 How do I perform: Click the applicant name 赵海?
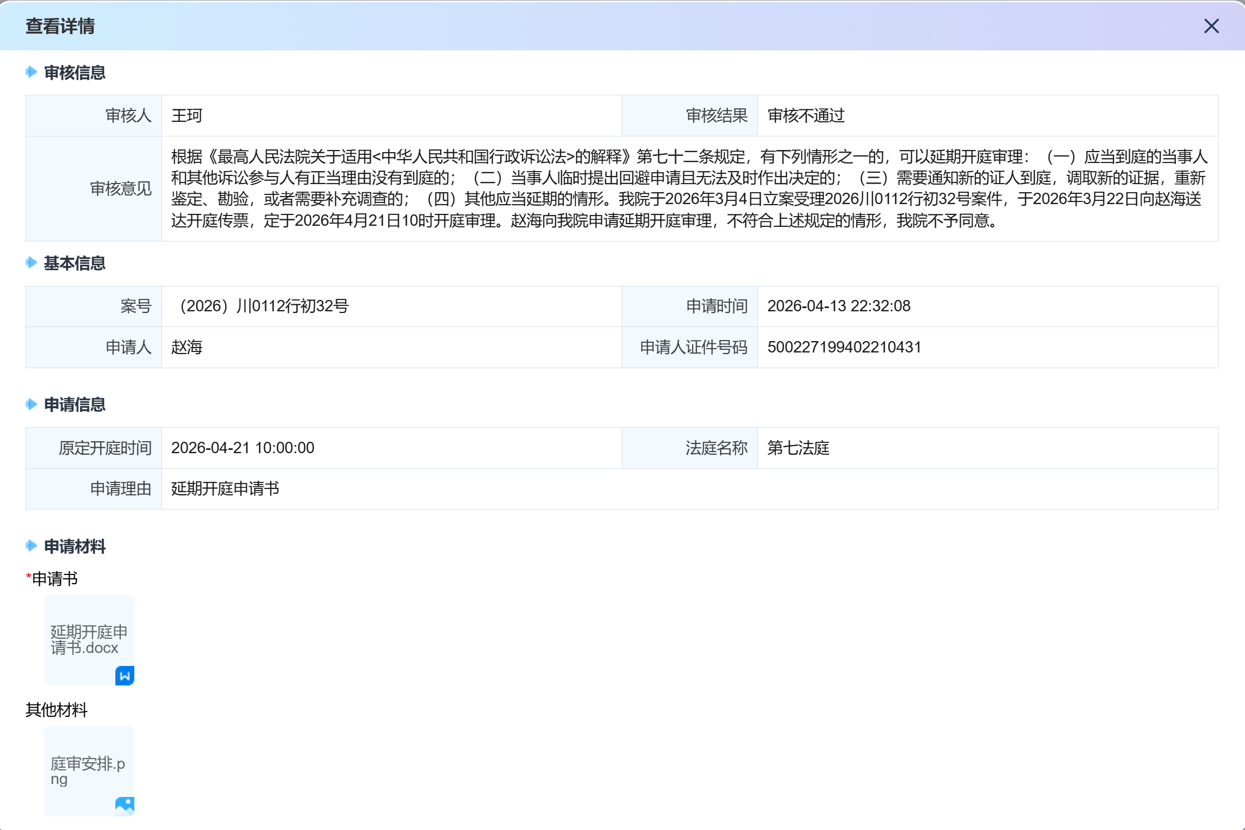pyautogui.click(x=187, y=347)
